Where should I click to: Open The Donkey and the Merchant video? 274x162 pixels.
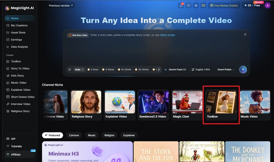248,152
